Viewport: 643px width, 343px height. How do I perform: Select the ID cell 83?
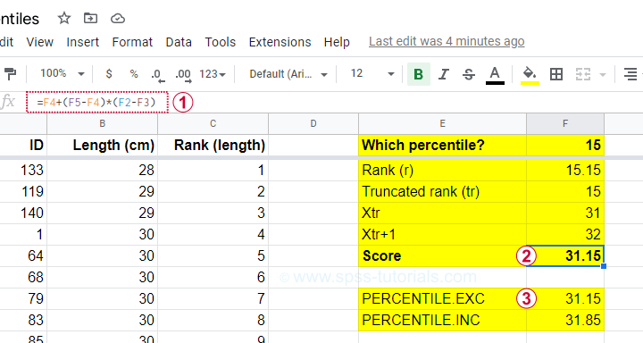tap(23, 320)
